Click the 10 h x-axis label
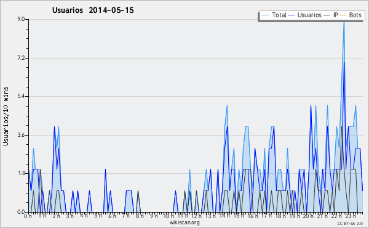Screen dimensions: 369x228 click(169, 216)
